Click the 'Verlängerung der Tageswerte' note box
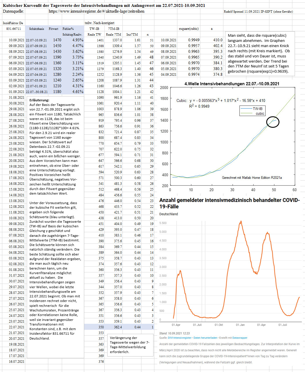The image size is (305, 372). point(131,345)
